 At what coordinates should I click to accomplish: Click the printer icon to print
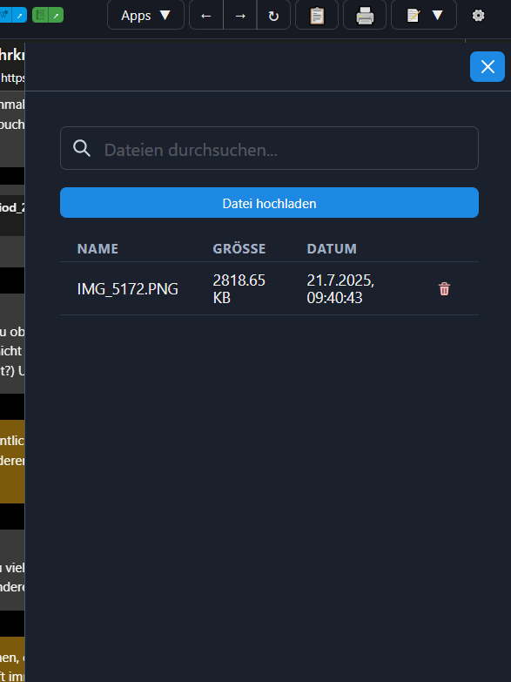[x=365, y=15]
